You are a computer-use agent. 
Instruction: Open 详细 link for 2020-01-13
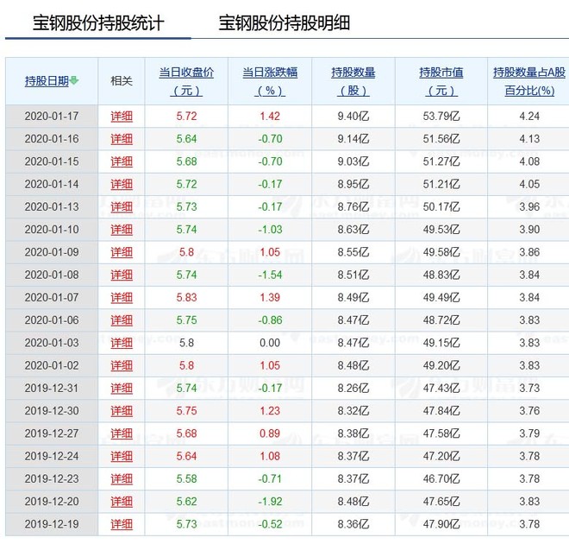[x=122, y=206]
